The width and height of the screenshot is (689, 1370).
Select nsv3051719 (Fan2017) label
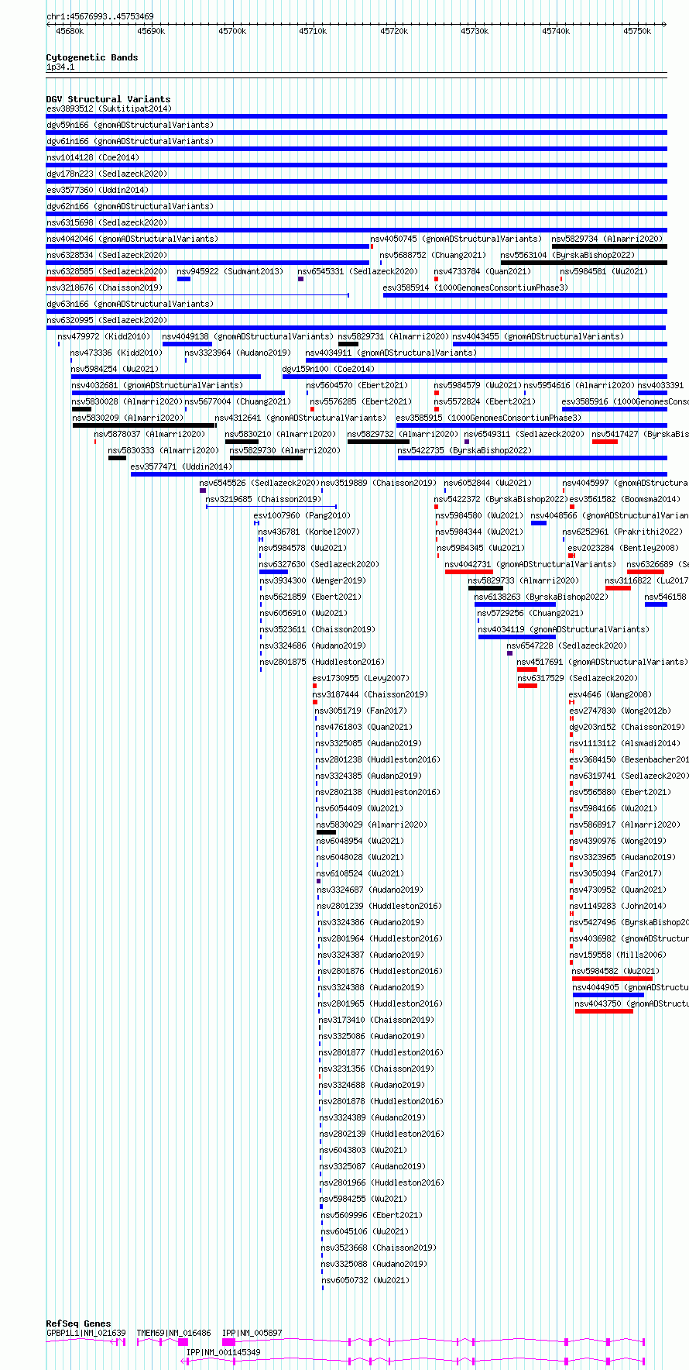361,711
